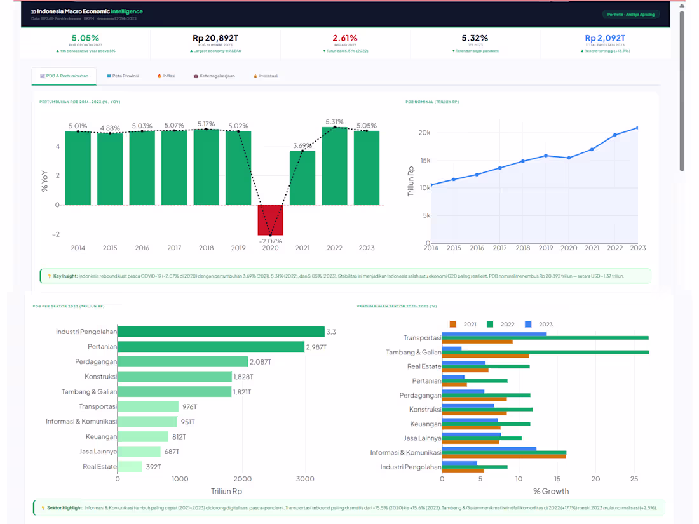Click the 2022 bar labeled 5.31%
The height and width of the screenshot is (524, 699).
coord(334,166)
